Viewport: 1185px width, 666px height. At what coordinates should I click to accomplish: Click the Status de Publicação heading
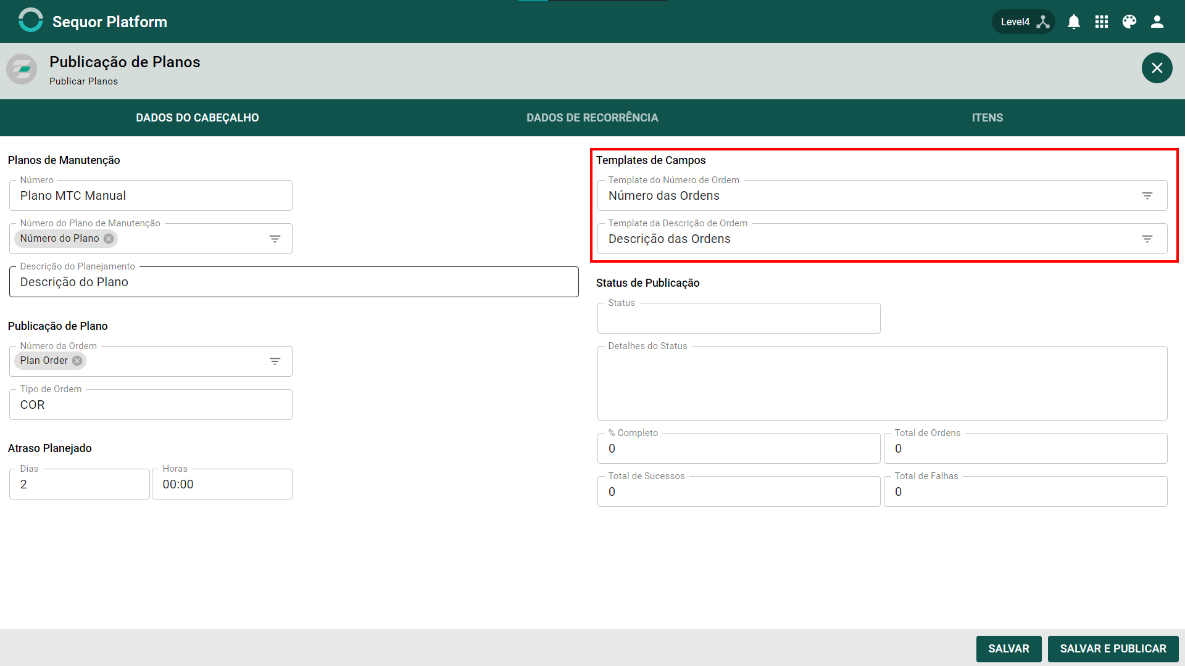point(648,283)
